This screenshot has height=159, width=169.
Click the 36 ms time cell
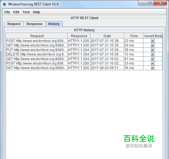(x=134, y=68)
